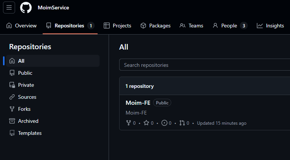Switch to the Overview tab
Image resolution: width=290 pixels, height=160 pixels.
tap(21, 26)
